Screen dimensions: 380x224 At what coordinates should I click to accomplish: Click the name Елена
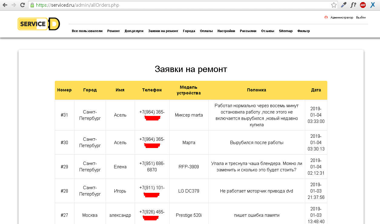point(120,167)
